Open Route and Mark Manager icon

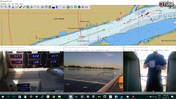pyautogui.click(x=46, y=7)
